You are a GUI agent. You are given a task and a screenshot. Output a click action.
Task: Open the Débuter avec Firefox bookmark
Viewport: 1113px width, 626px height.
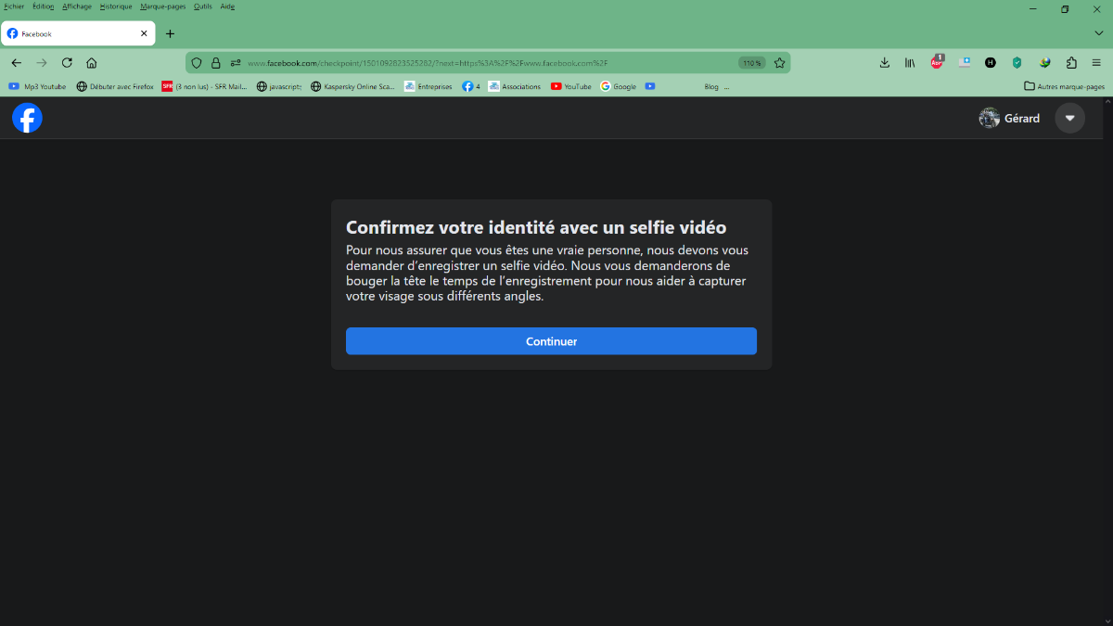pyautogui.click(x=115, y=86)
